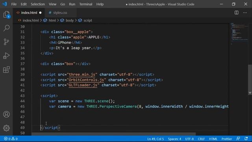Click the Prettier status bar item
Image resolution: width=252 pixels, height=142 pixels.
pos(227,138)
